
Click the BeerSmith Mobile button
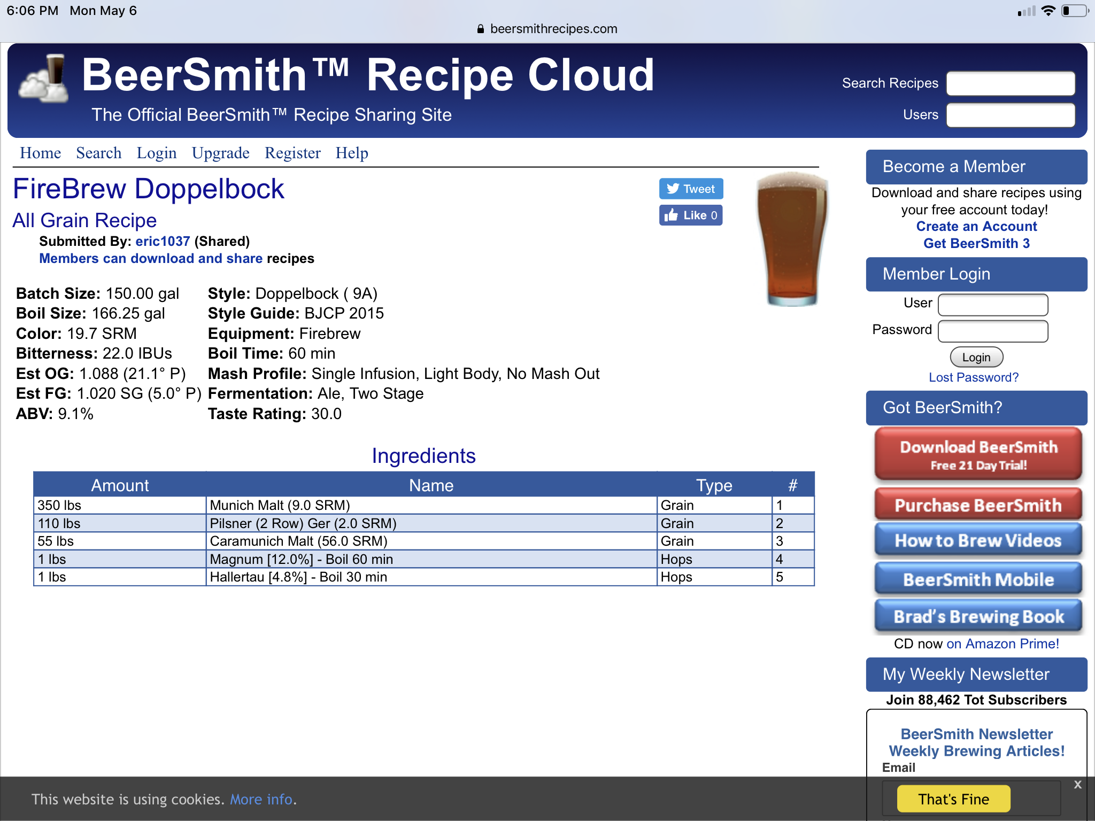click(x=978, y=579)
